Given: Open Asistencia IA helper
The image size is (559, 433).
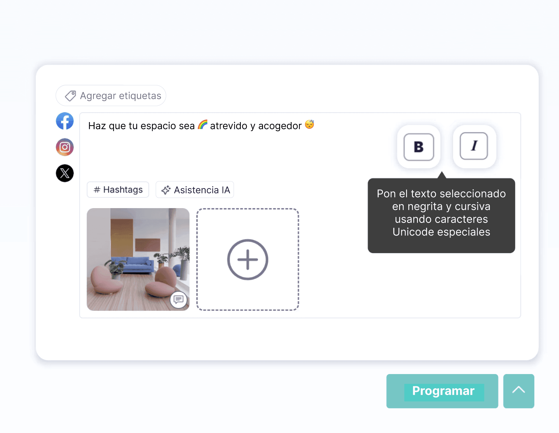Looking at the screenshot, I should coord(195,190).
